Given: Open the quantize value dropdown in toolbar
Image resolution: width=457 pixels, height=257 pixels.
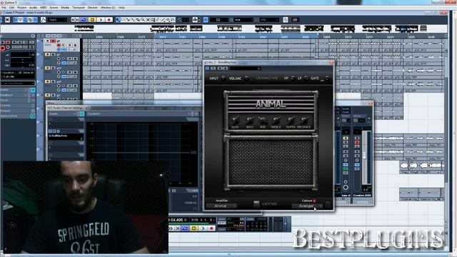Looking at the screenshot, I should (269, 20).
